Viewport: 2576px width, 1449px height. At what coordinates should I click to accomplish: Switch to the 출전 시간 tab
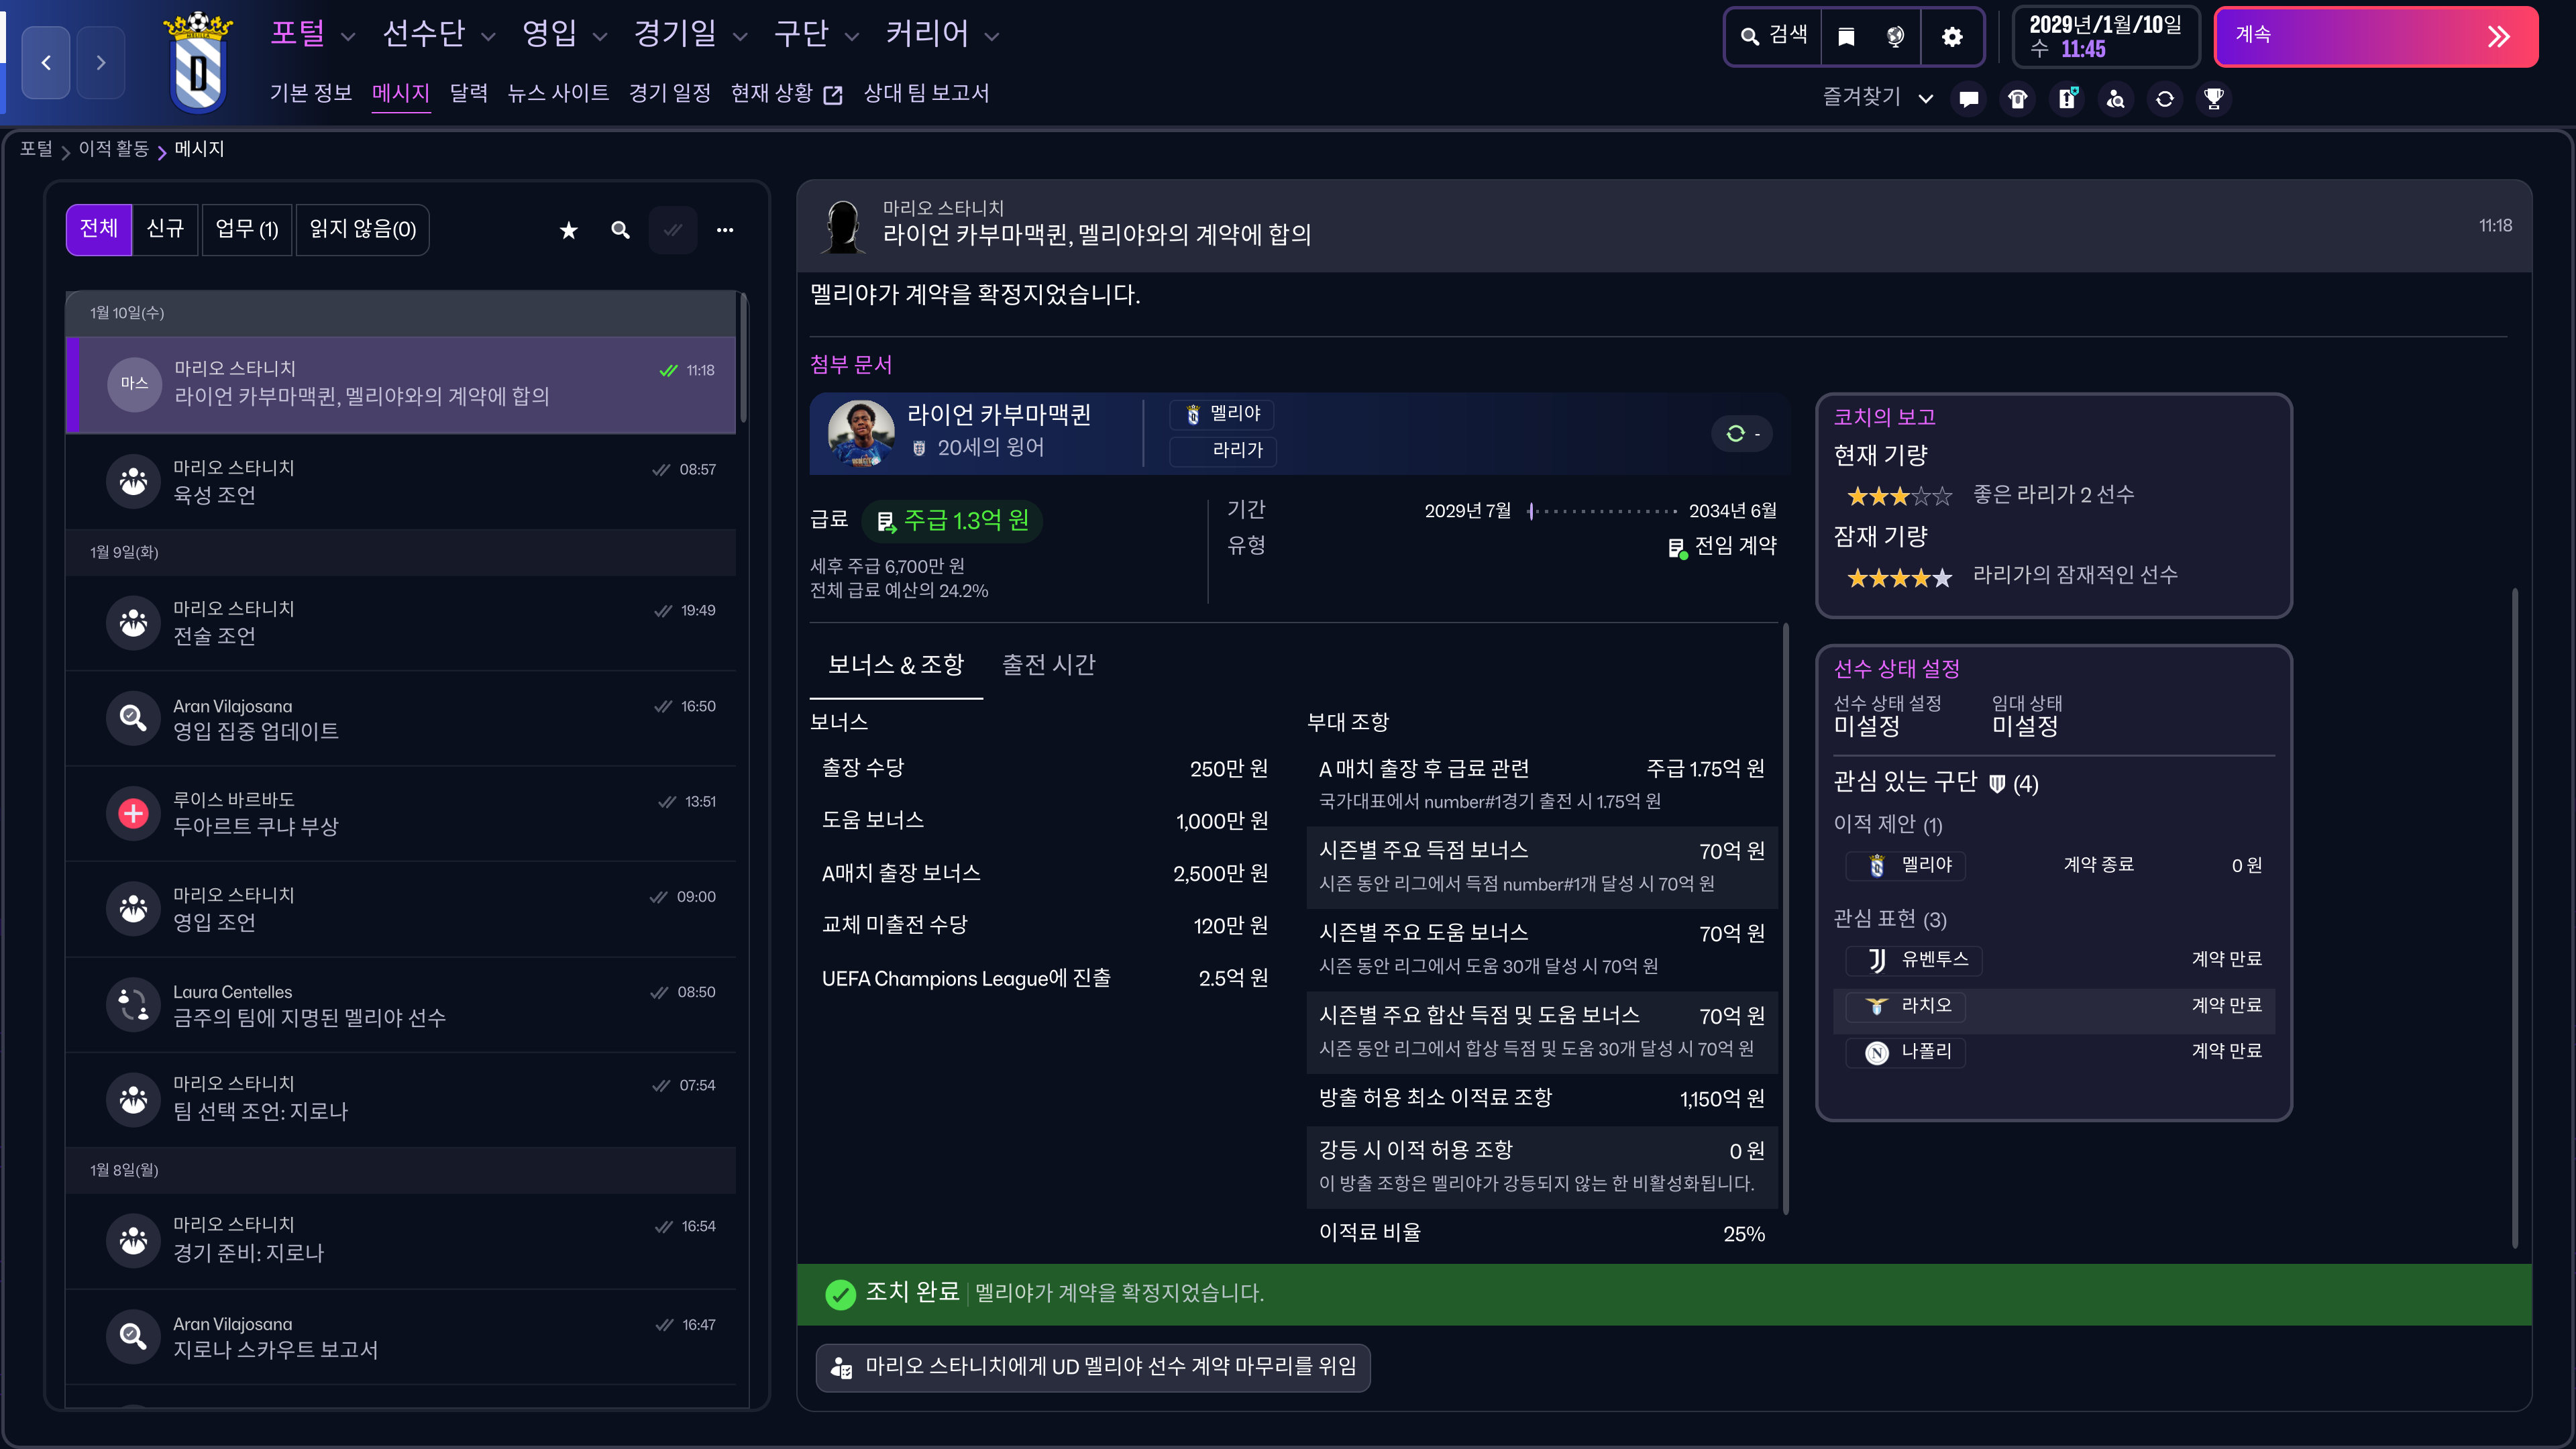[x=1048, y=665]
